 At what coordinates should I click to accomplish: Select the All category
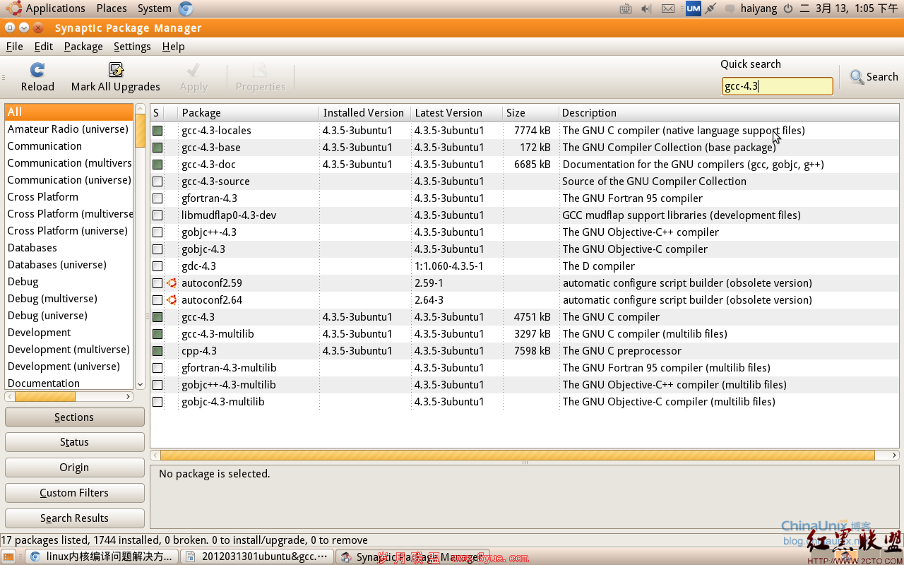[x=69, y=112]
